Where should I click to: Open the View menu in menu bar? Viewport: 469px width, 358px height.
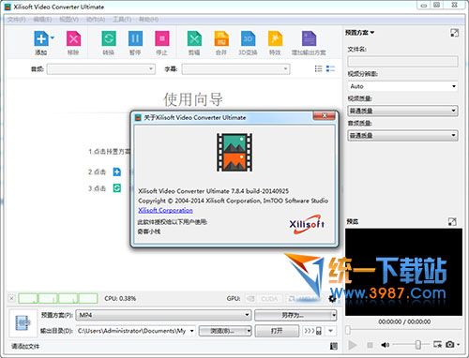click(68, 20)
